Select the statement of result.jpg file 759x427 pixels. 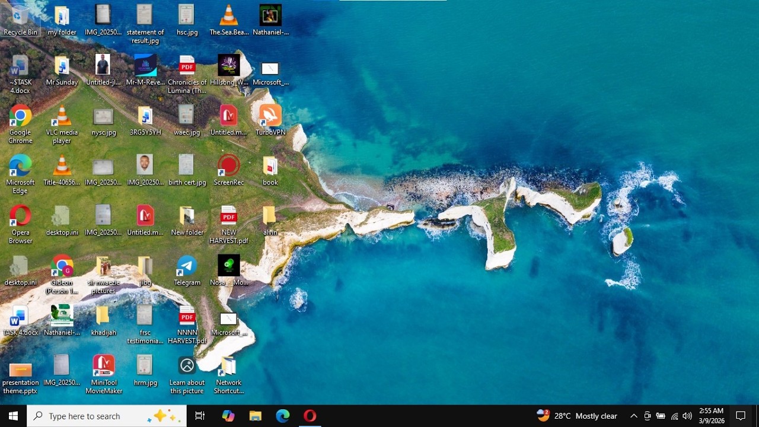click(x=145, y=24)
